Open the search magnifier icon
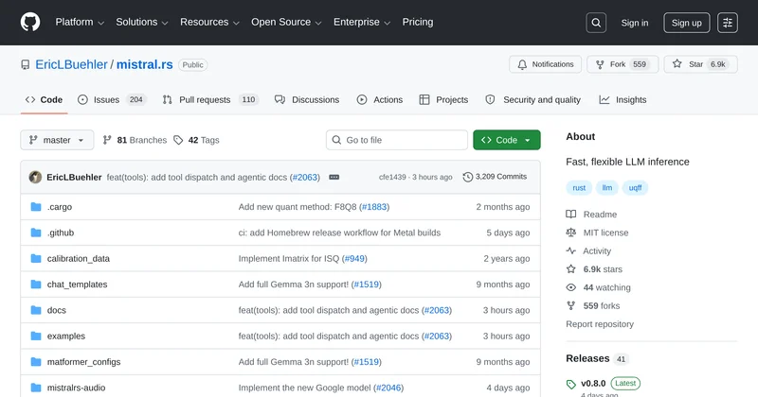The width and height of the screenshot is (758, 397). (x=596, y=23)
